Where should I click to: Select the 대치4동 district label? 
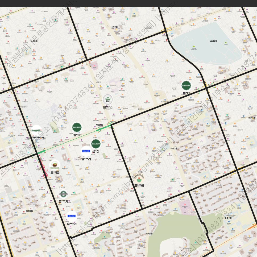tap(252, 118)
